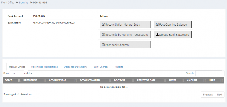Open the Uploaded Statements tab
227x107 pixels.
(x=75, y=67)
